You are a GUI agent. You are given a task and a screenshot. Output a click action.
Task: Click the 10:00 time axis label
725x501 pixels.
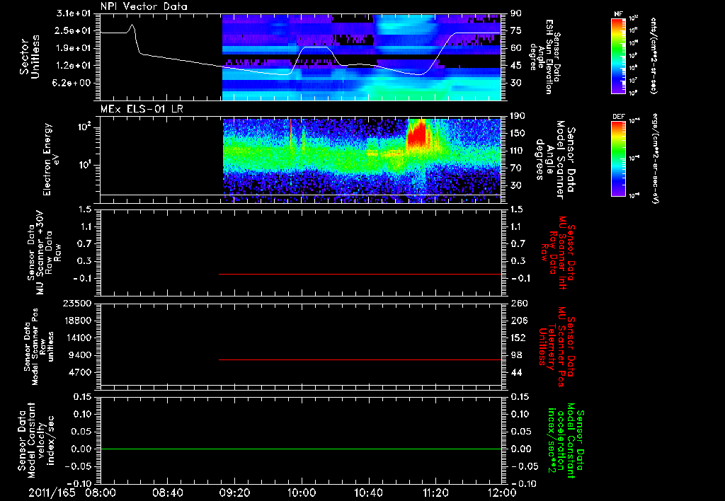pos(302,493)
